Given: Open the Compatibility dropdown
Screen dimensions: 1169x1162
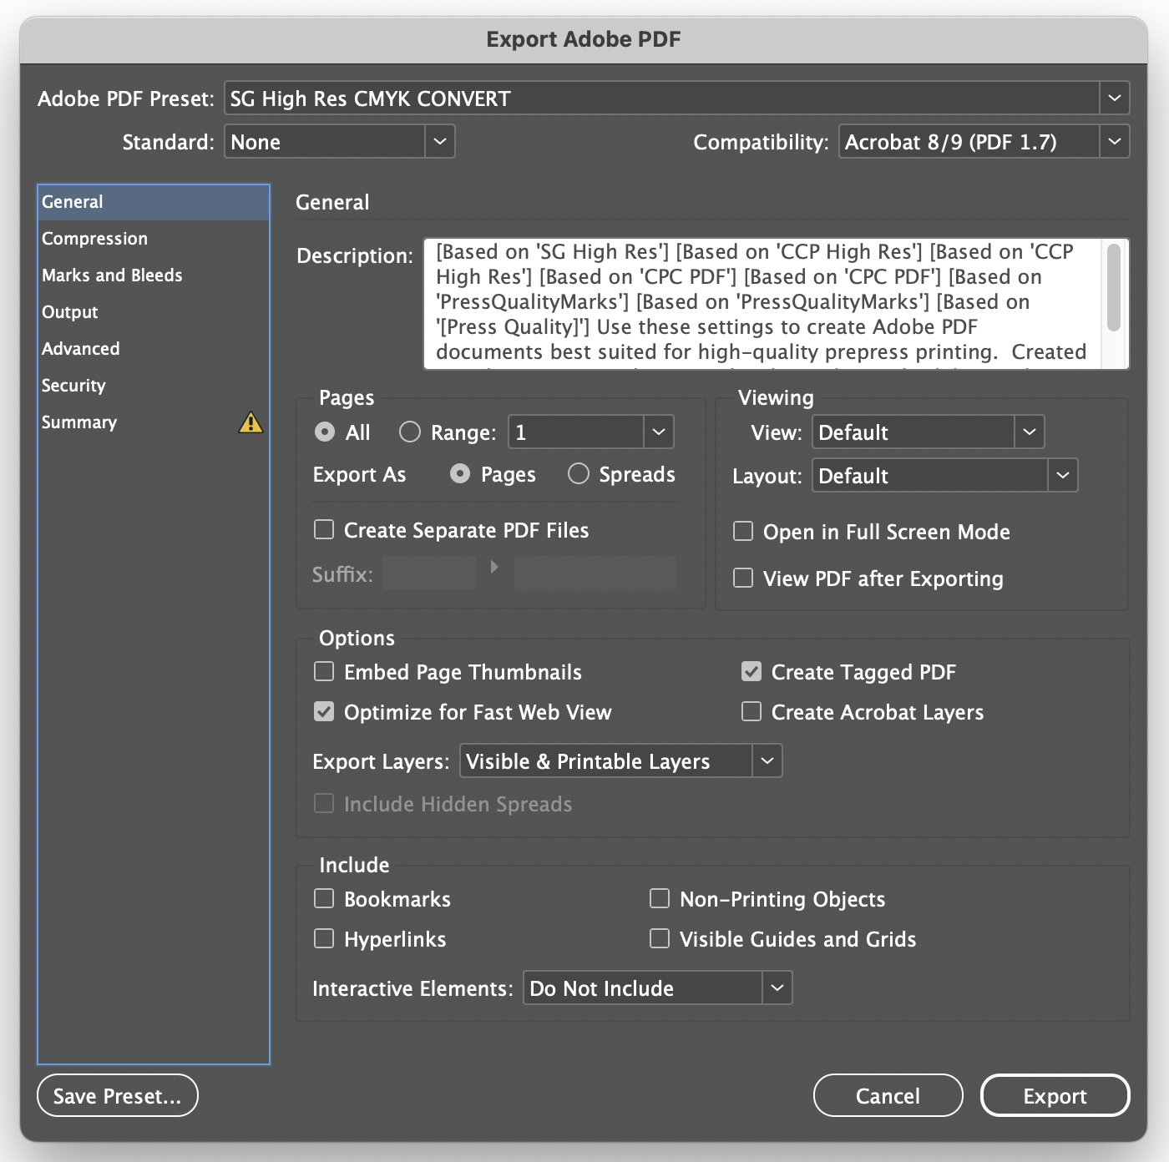Looking at the screenshot, I should pos(984,142).
